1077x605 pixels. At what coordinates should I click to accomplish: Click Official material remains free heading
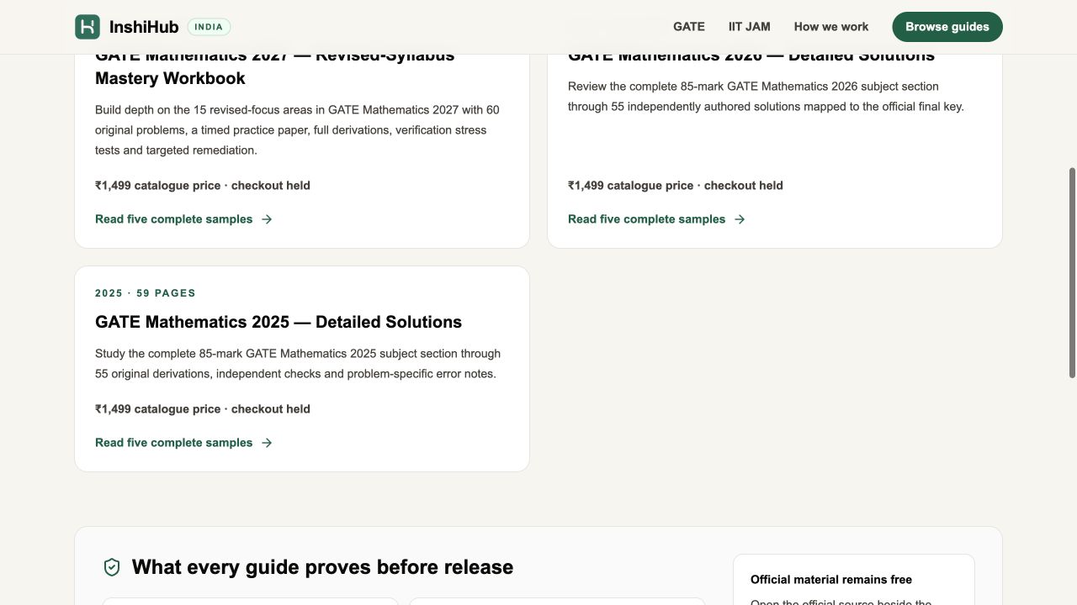[831, 580]
